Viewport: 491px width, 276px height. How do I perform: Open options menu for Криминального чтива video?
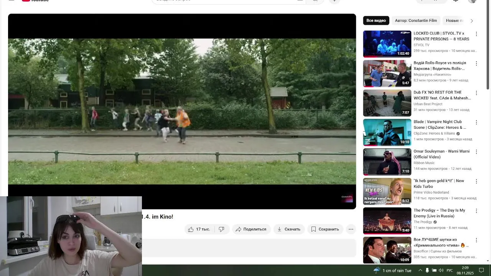point(476,240)
